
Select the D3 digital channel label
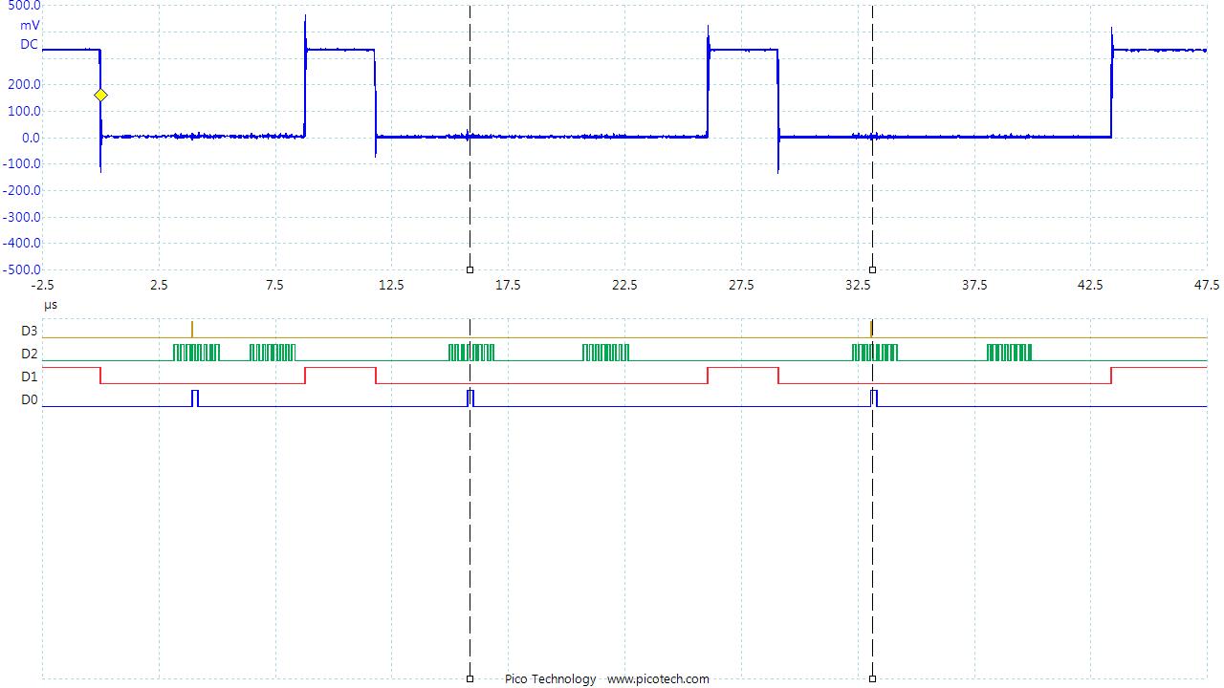29,331
